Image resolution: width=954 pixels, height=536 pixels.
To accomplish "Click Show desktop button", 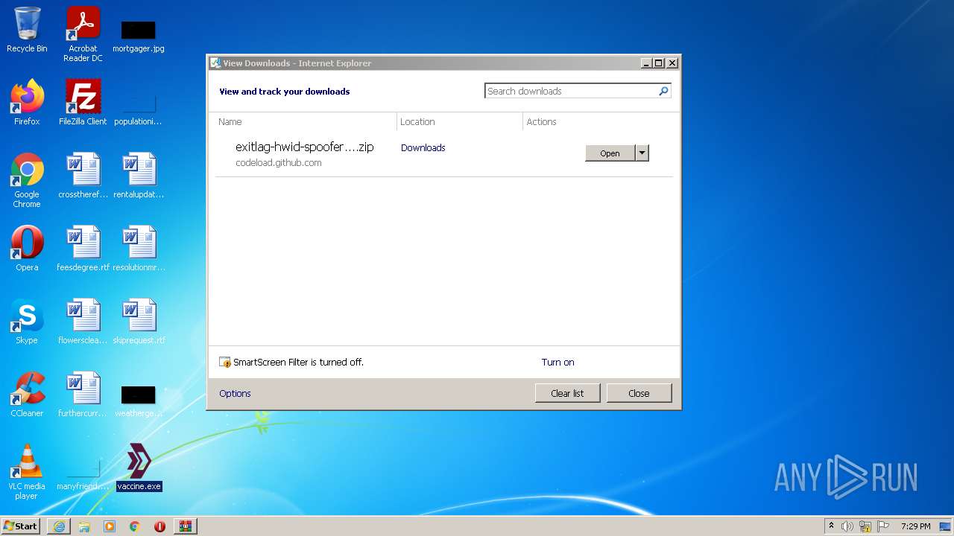I will pyautogui.click(x=947, y=526).
